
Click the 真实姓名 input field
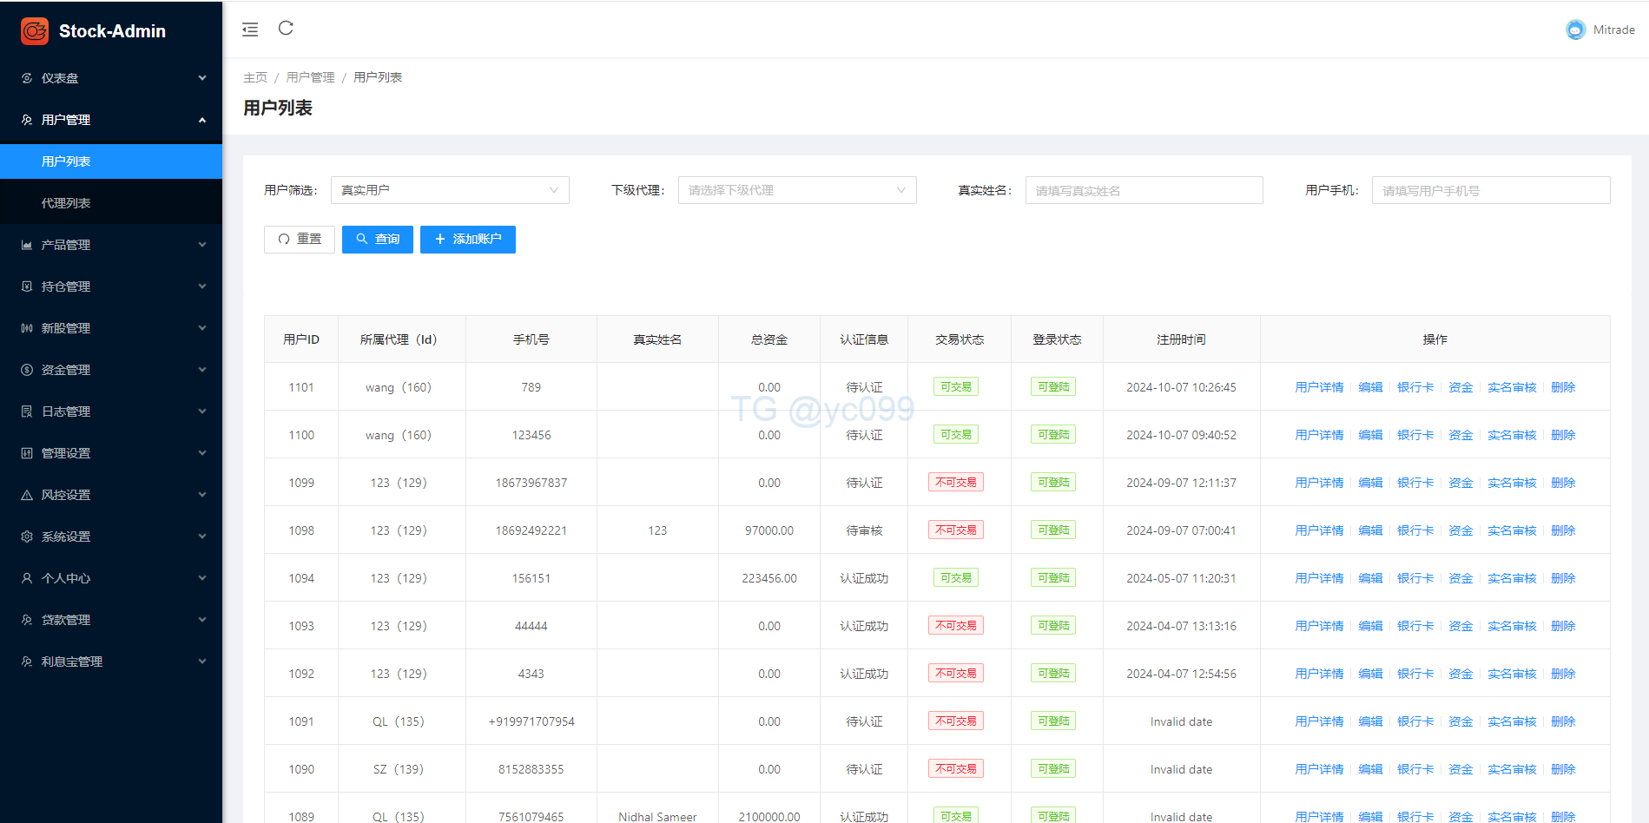tap(1144, 190)
